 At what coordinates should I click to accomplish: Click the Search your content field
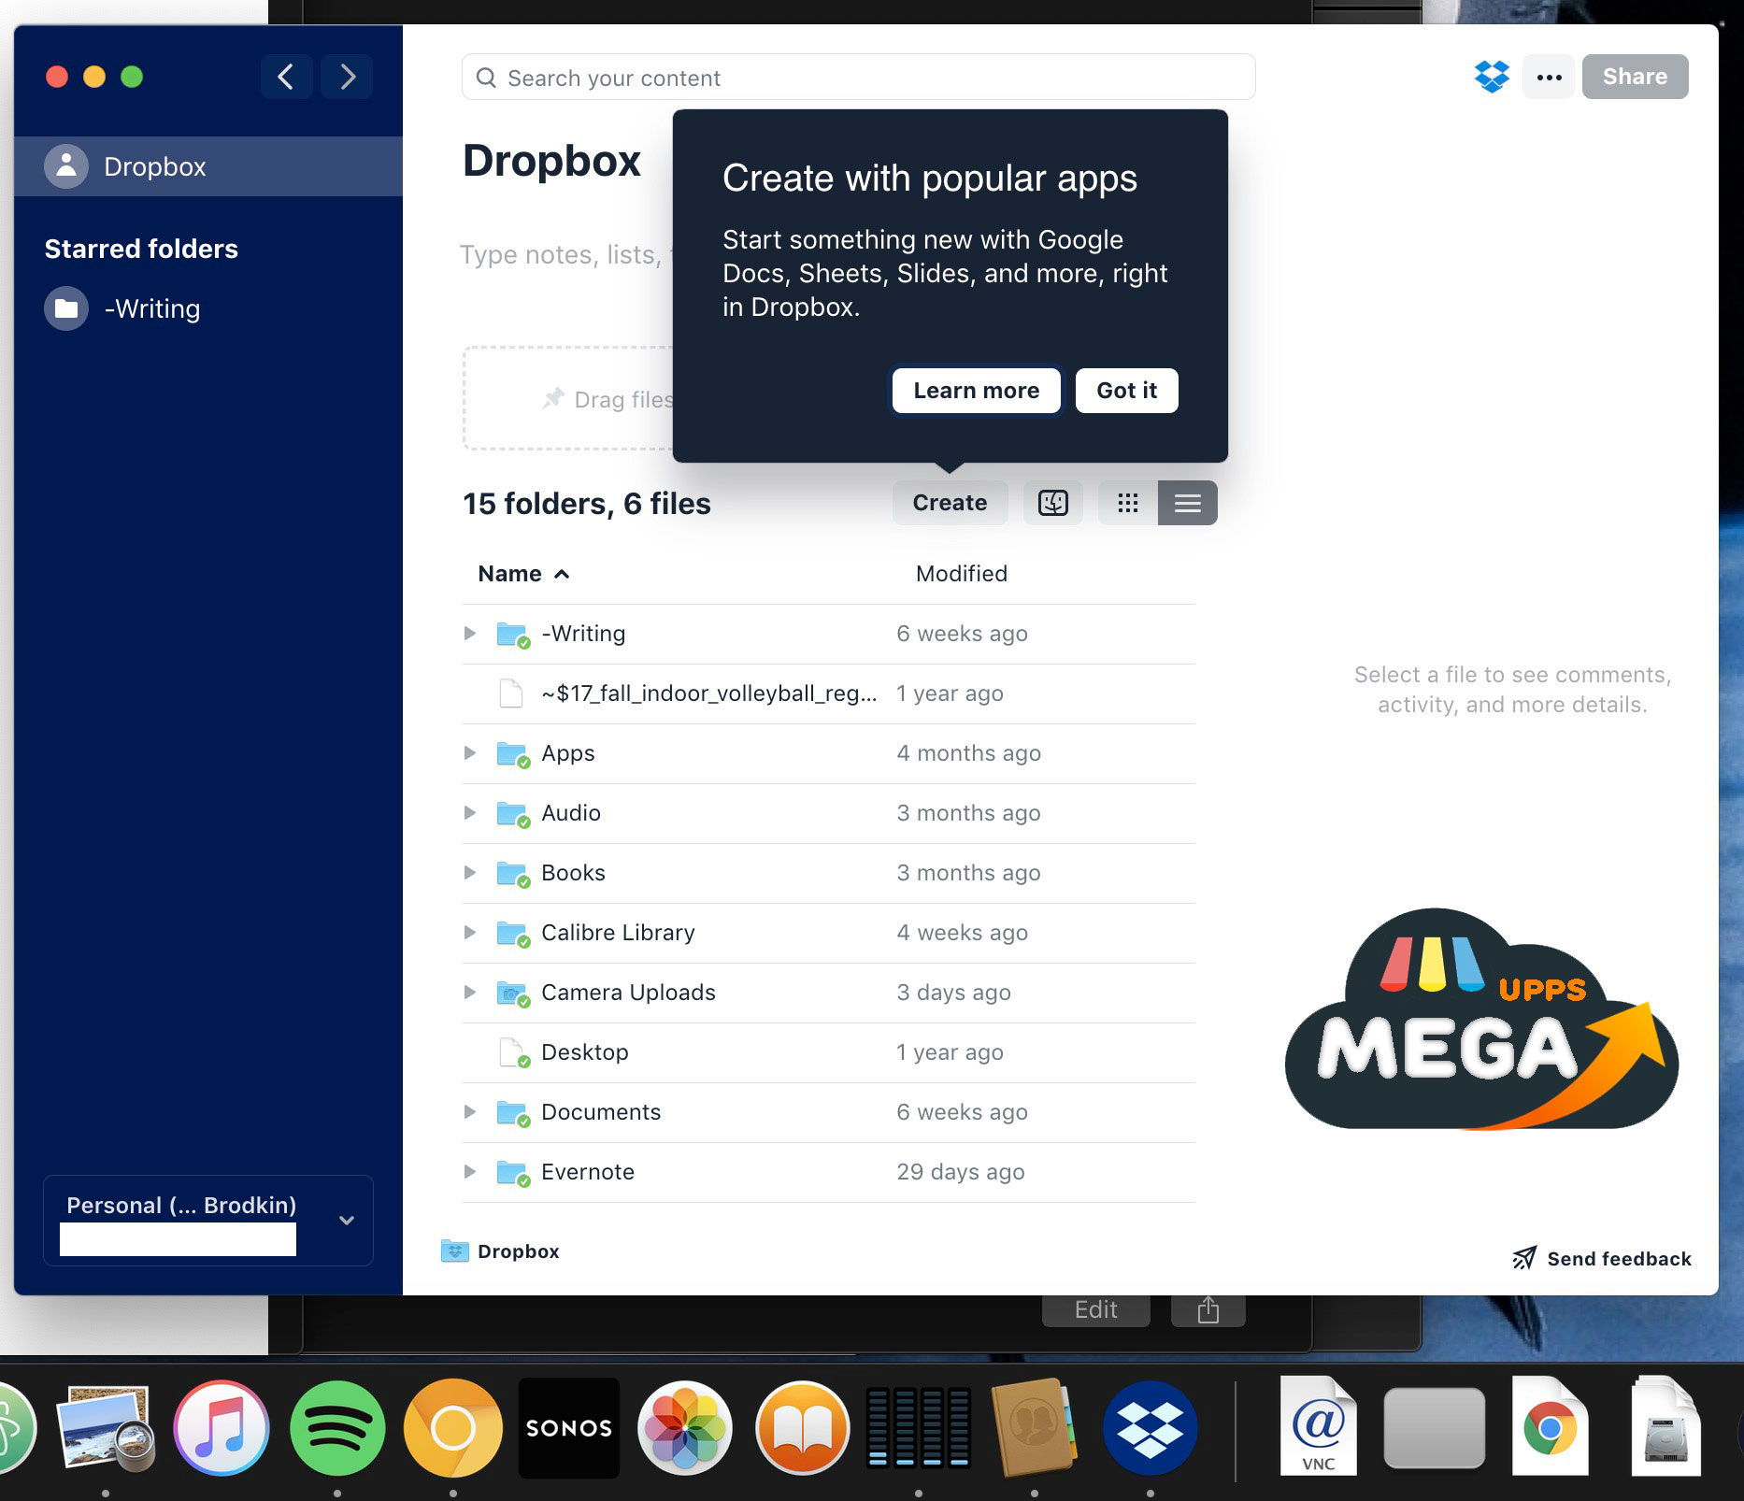858,78
